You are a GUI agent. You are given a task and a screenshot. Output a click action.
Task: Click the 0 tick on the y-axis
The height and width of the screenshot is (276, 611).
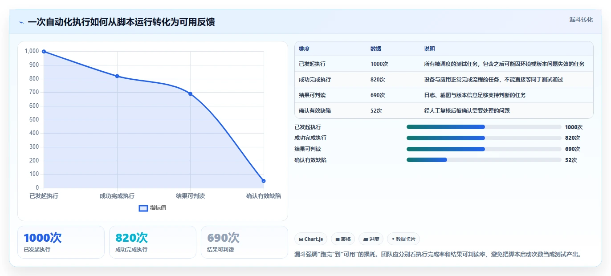click(37, 188)
